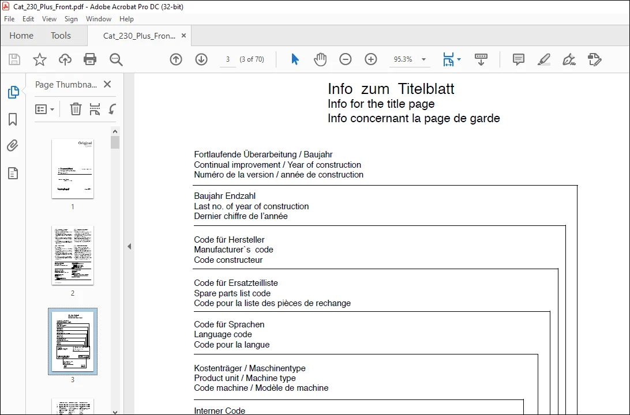Open the Edit menu
This screenshot has height=415, width=630.
pyautogui.click(x=28, y=19)
